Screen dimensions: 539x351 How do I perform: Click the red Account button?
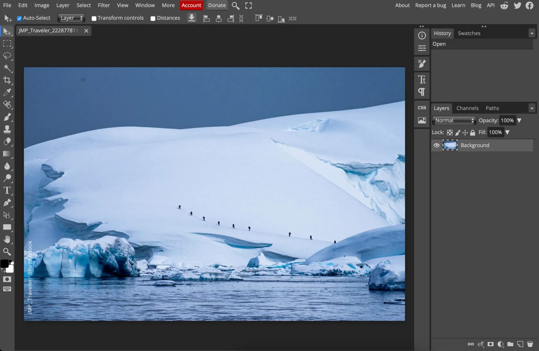tap(191, 5)
